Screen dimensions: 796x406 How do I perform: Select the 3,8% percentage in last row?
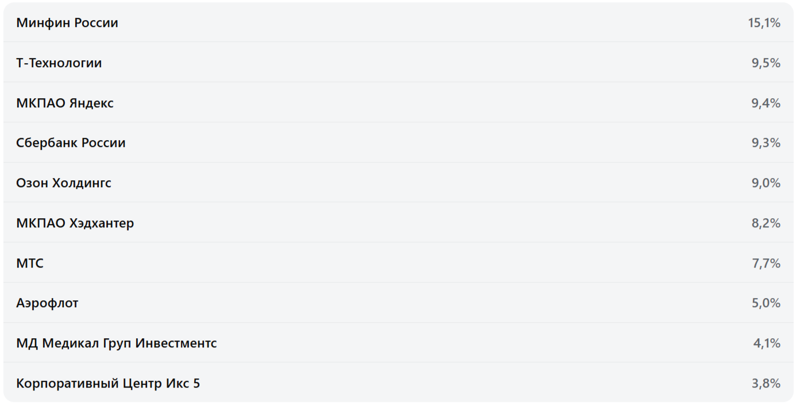766,384
